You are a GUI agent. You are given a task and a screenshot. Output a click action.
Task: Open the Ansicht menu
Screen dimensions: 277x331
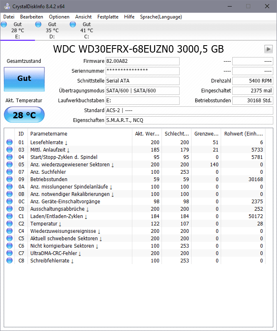click(83, 17)
